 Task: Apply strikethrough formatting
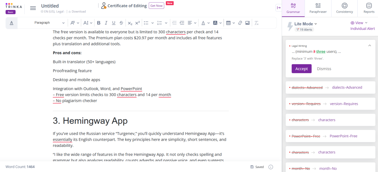point(121,23)
